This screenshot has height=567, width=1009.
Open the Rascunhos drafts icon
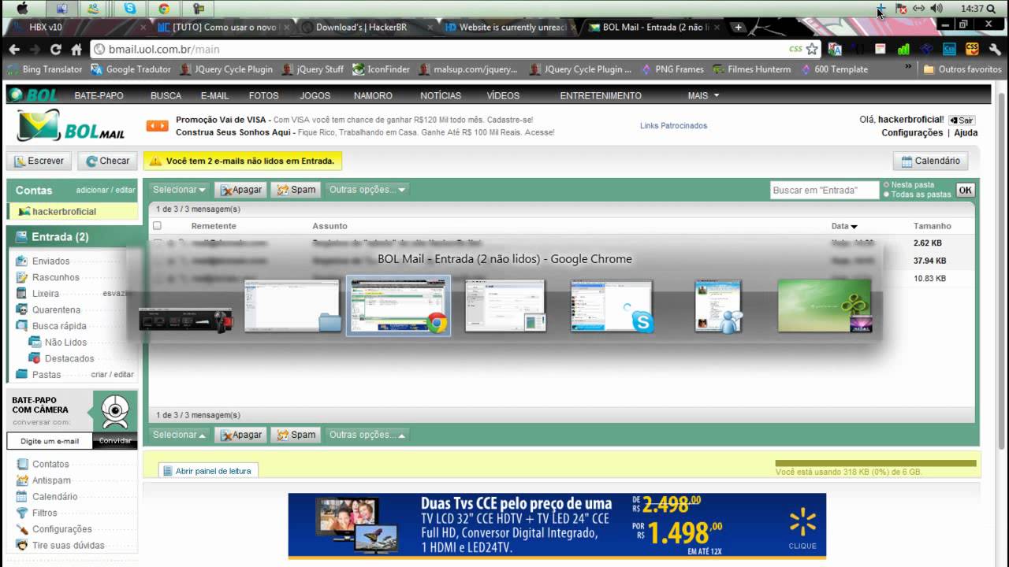tap(21, 277)
